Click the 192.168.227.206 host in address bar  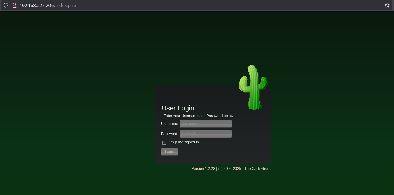[37, 6]
